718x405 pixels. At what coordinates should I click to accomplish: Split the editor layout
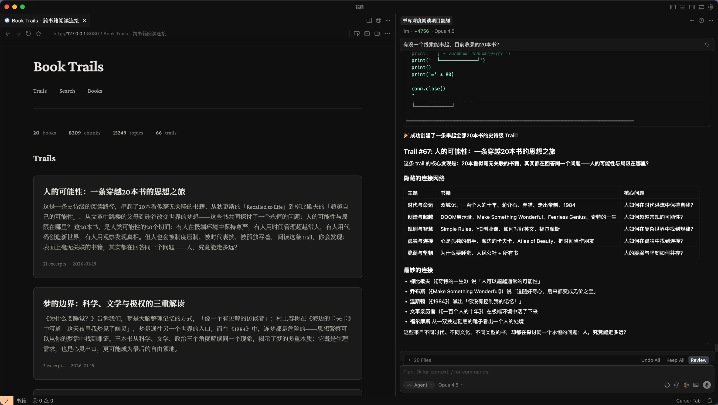pyautogui.click(x=369, y=20)
